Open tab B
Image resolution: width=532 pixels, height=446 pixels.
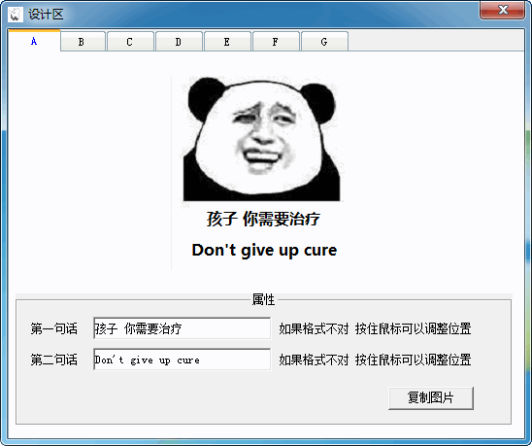82,42
